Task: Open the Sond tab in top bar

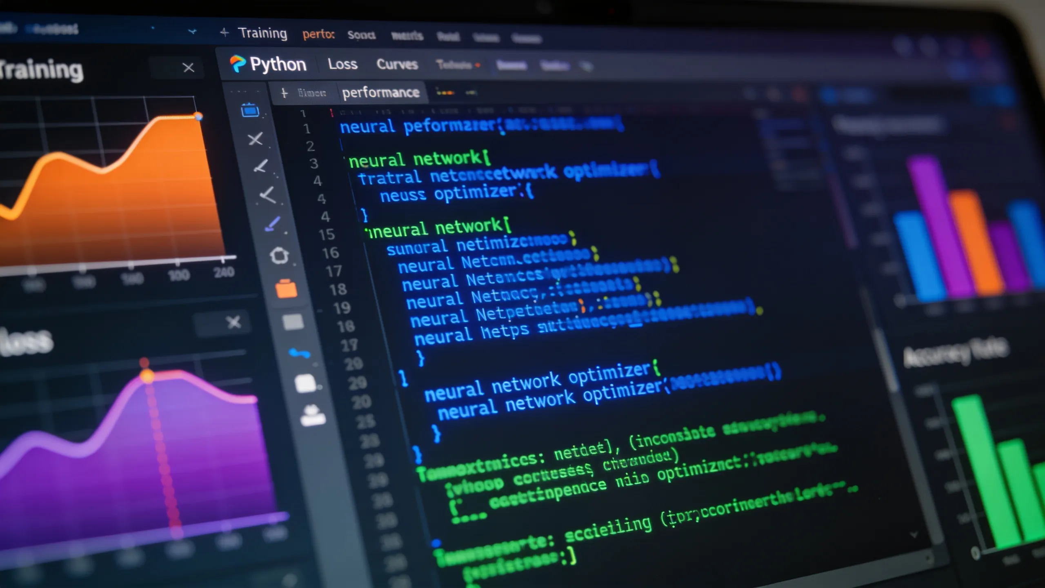Action: pyautogui.click(x=361, y=35)
